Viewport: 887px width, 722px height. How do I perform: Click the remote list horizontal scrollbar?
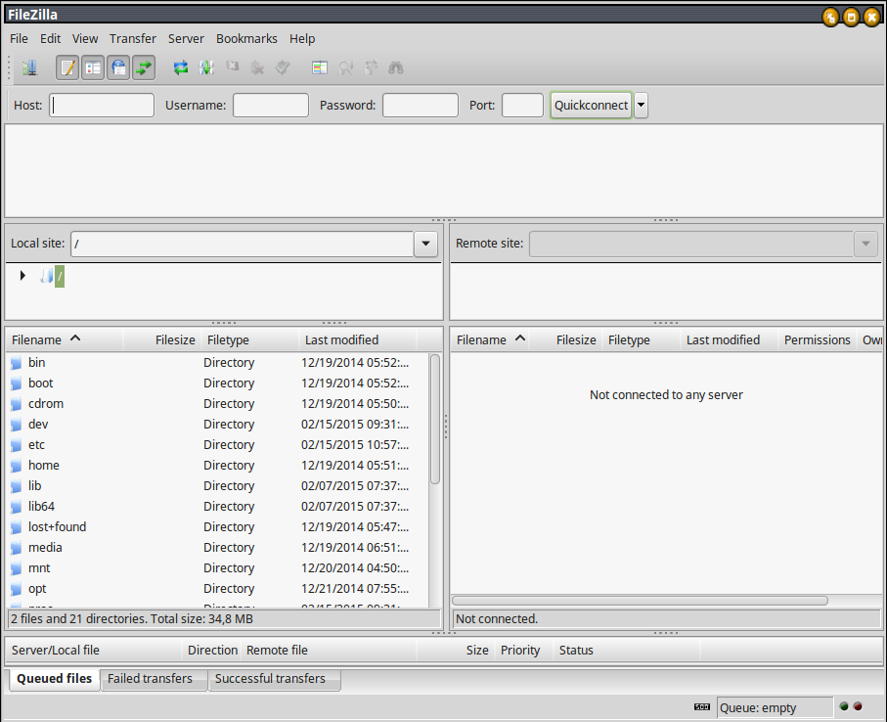click(640, 601)
